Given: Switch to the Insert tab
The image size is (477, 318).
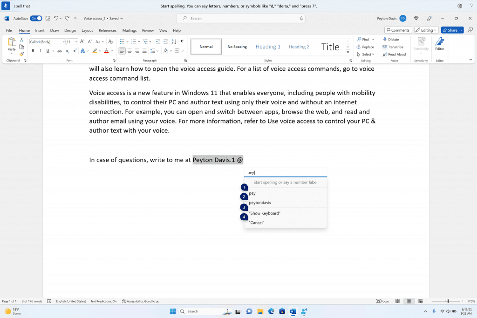Looking at the screenshot, I should pyautogui.click(x=40, y=30).
